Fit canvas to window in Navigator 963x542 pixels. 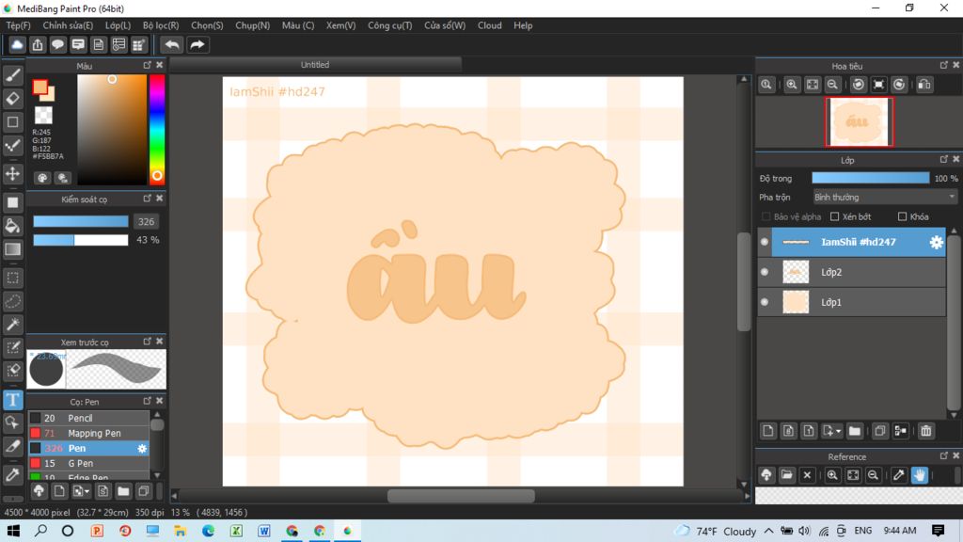coord(812,85)
